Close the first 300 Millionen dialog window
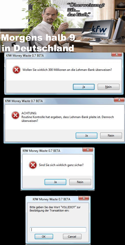 pos(116,55)
